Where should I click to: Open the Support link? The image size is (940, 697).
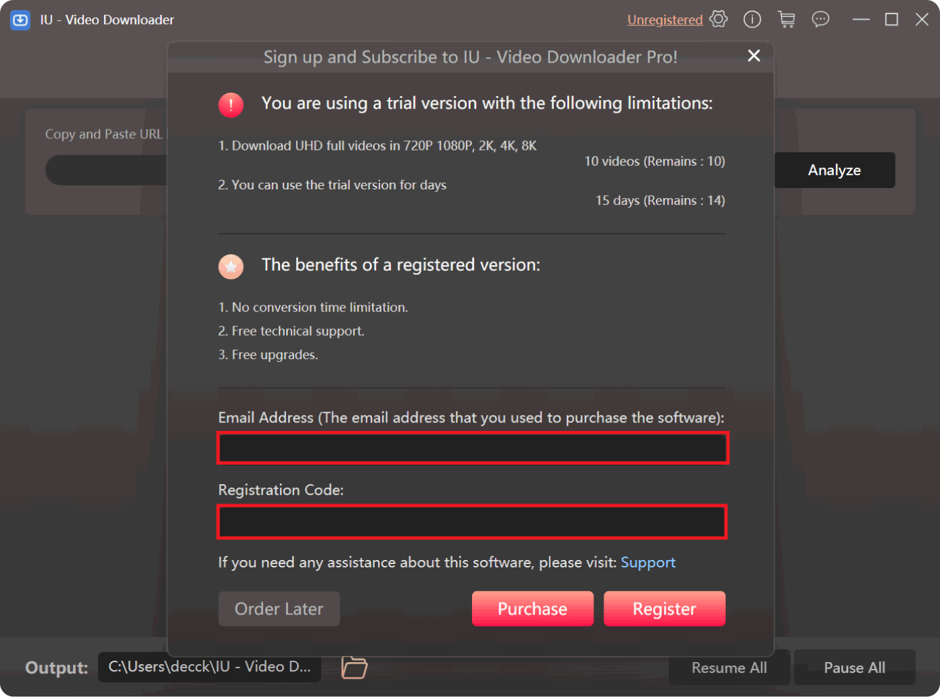click(x=648, y=562)
